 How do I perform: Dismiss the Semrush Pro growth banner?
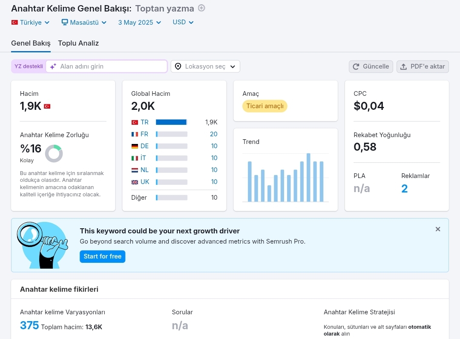[438, 229]
